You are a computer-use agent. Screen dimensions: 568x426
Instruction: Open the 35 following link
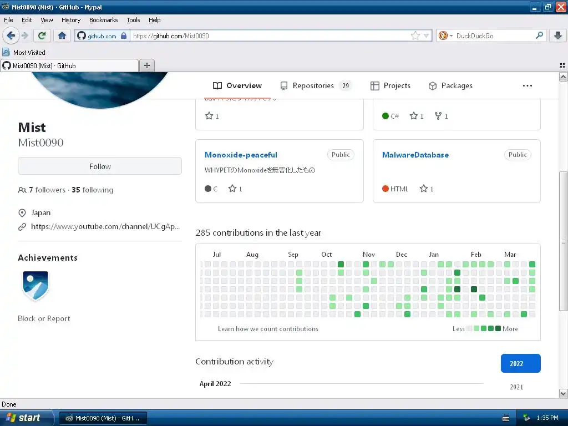pyautogui.click(x=93, y=190)
